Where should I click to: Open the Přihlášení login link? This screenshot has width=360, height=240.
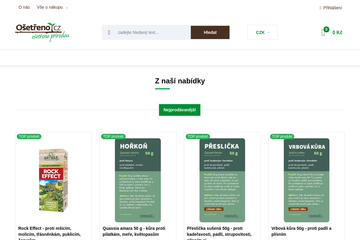pos(333,8)
